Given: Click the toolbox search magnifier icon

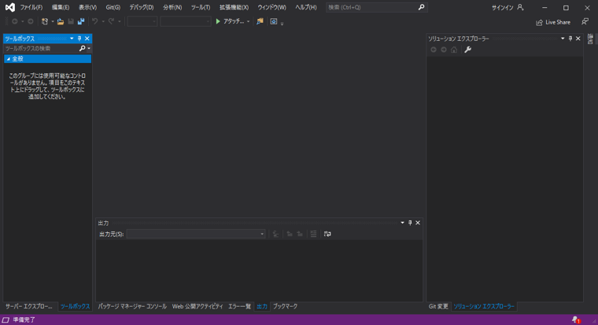Looking at the screenshot, I should point(82,49).
